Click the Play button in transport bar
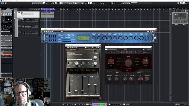The height and width of the screenshot is (106, 189). (101, 105)
